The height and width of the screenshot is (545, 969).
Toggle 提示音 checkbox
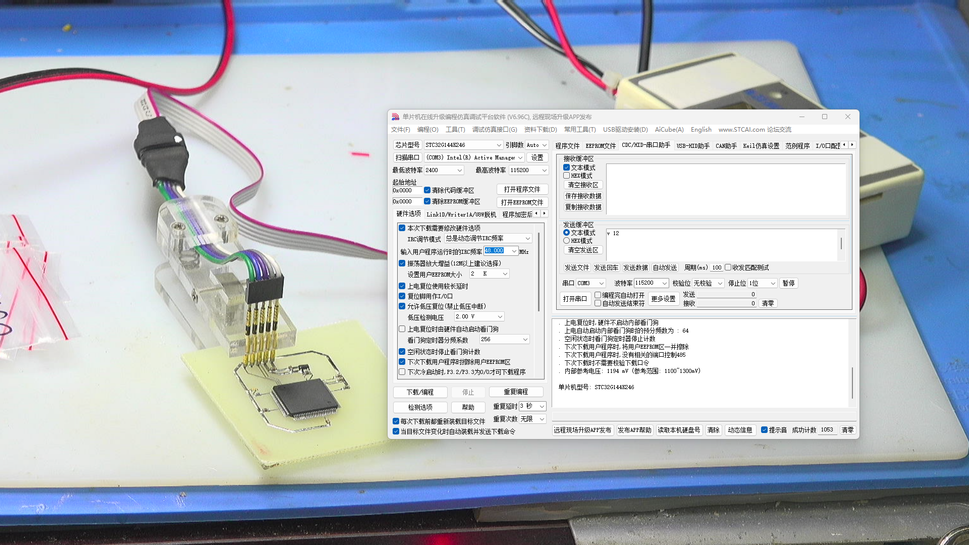pos(764,430)
